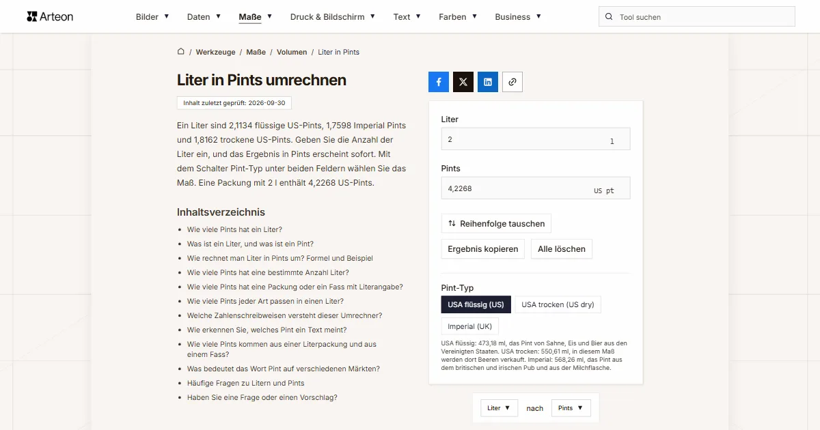Jump to Wie viele Pints hat ein Liter?
Screen dimensions: 820x430
click(x=234, y=229)
